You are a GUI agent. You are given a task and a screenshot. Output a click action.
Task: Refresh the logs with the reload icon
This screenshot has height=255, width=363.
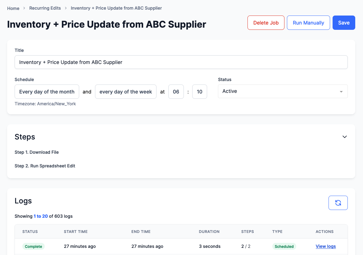click(338, 203)
